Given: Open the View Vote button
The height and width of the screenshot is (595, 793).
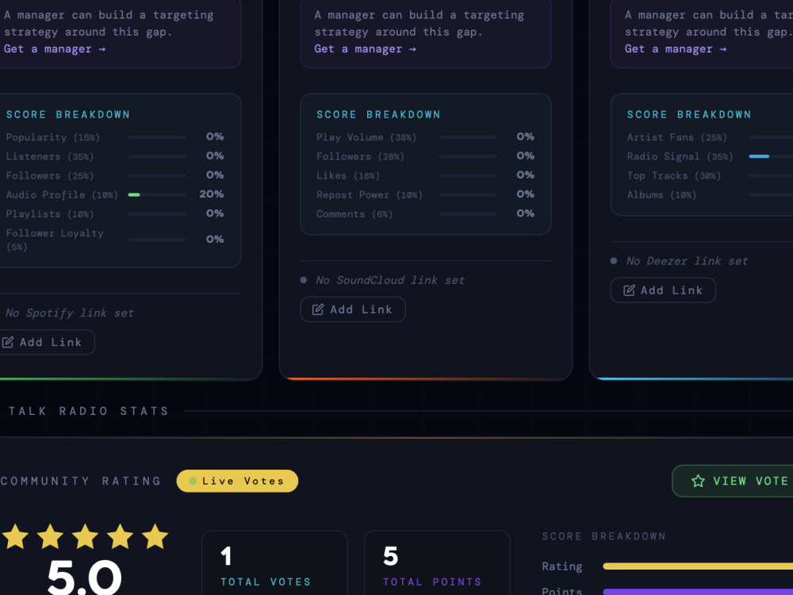Looking at the screenshot, I should point(732,481).
